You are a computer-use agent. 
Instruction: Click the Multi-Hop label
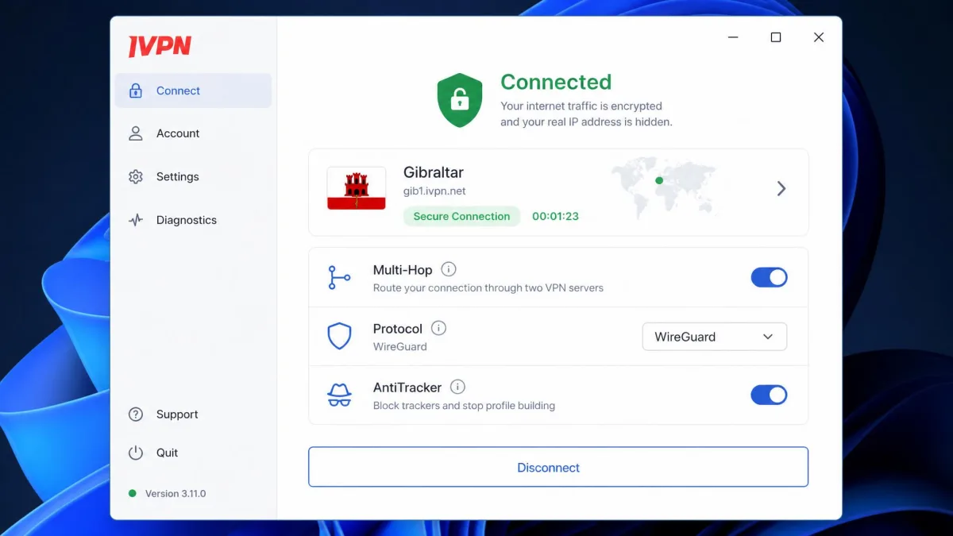pyautogui.click(x=403, y=270)
